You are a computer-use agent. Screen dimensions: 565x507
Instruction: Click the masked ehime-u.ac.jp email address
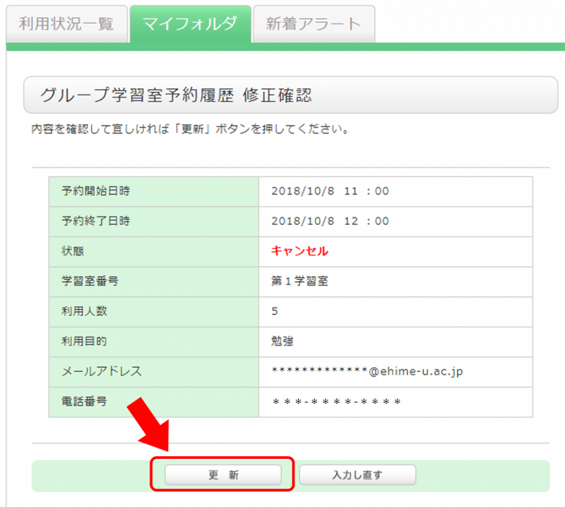tap(367, 371)
